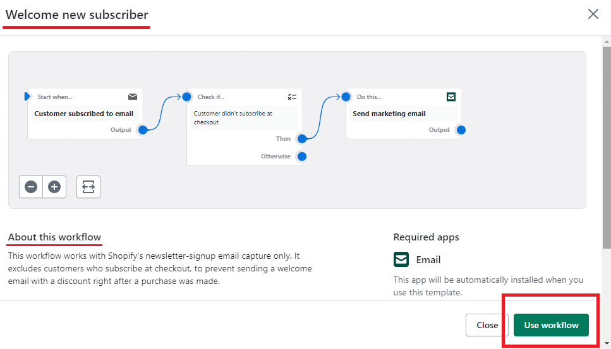Click the Otherwise output connector dot
611x349 pixels.
(302, 157)
